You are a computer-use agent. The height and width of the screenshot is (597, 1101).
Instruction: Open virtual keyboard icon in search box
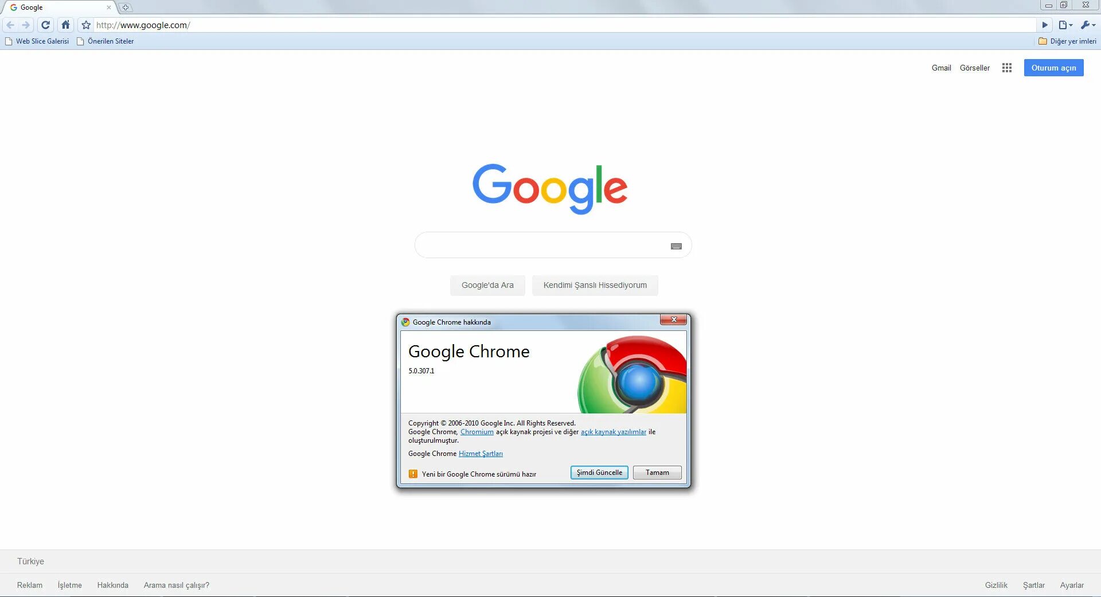click(676, 246)
